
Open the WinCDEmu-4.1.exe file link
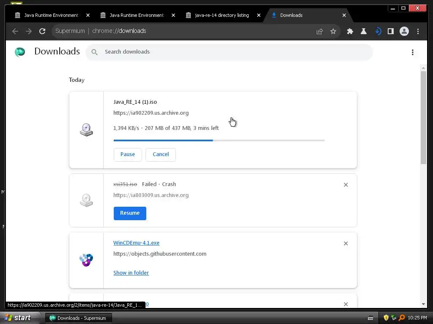136,243
